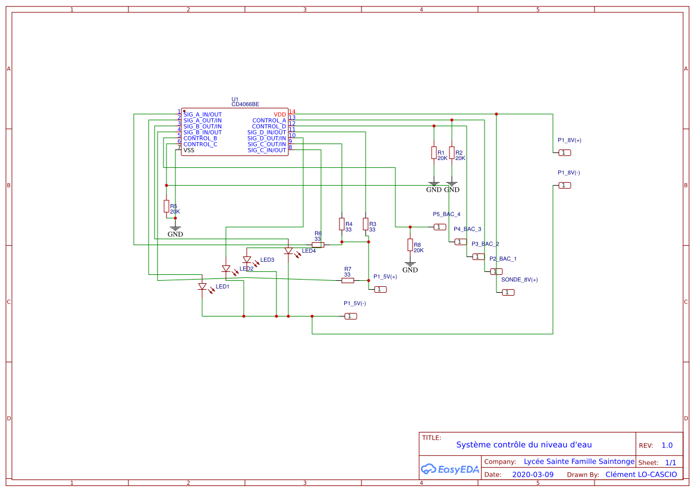Click the P1_8V(+) connector symbol
The height and width of the screenshot is (492, 695).
click(564, 152)
